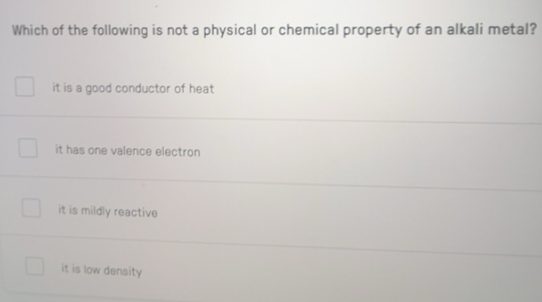Click the word 'heat' in the first answer
This screenshot has height=302, width=542.
click(x=201, y=89)
